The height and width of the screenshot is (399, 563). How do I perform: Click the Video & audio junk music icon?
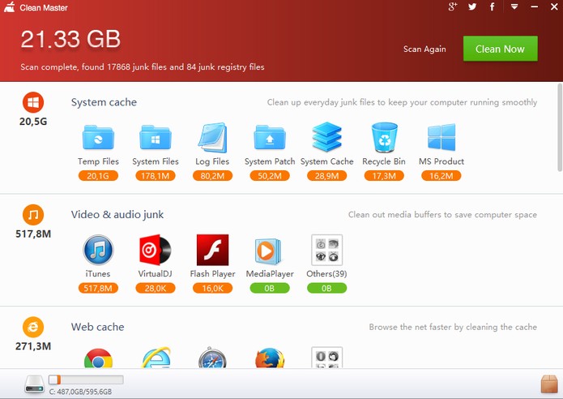tap(33, 215)
